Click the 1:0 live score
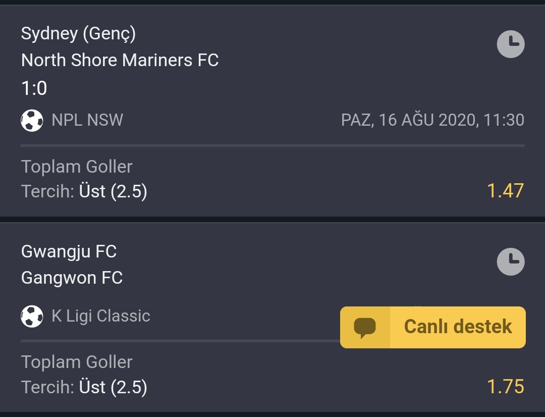The image size is (545, 417). pos(34,88)
